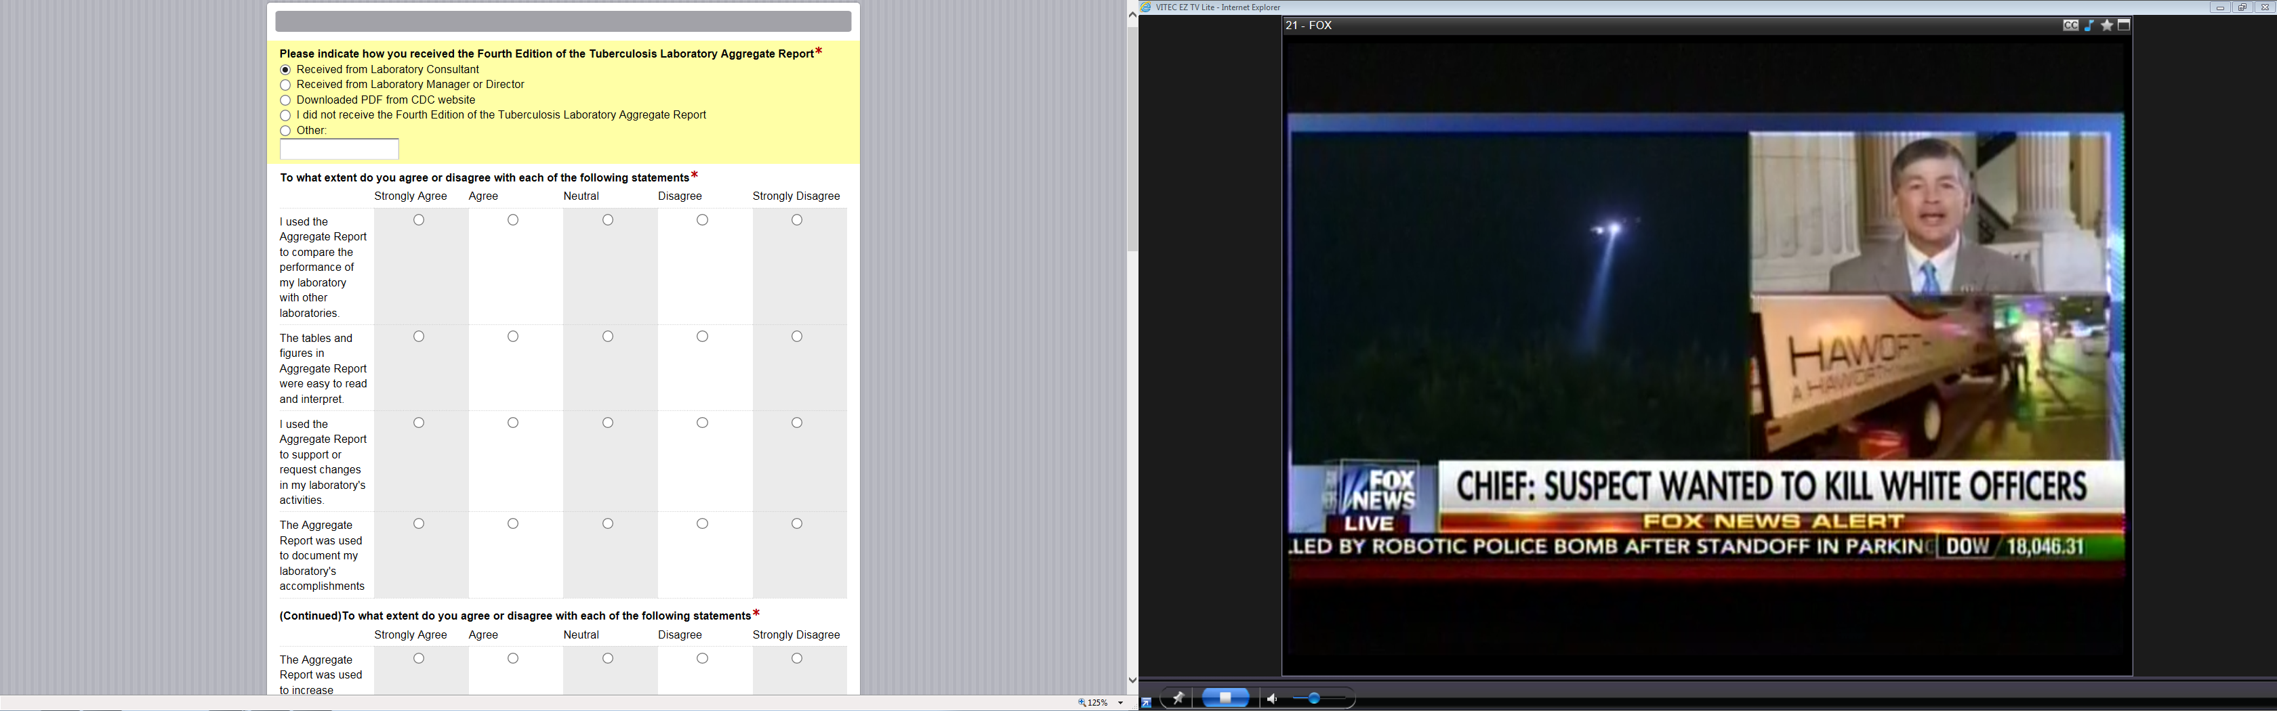Choose Neutral for 'used to increase' row
Image resolution: width=2277 pixels, height=711 pixels.
(x=608, y=658)
